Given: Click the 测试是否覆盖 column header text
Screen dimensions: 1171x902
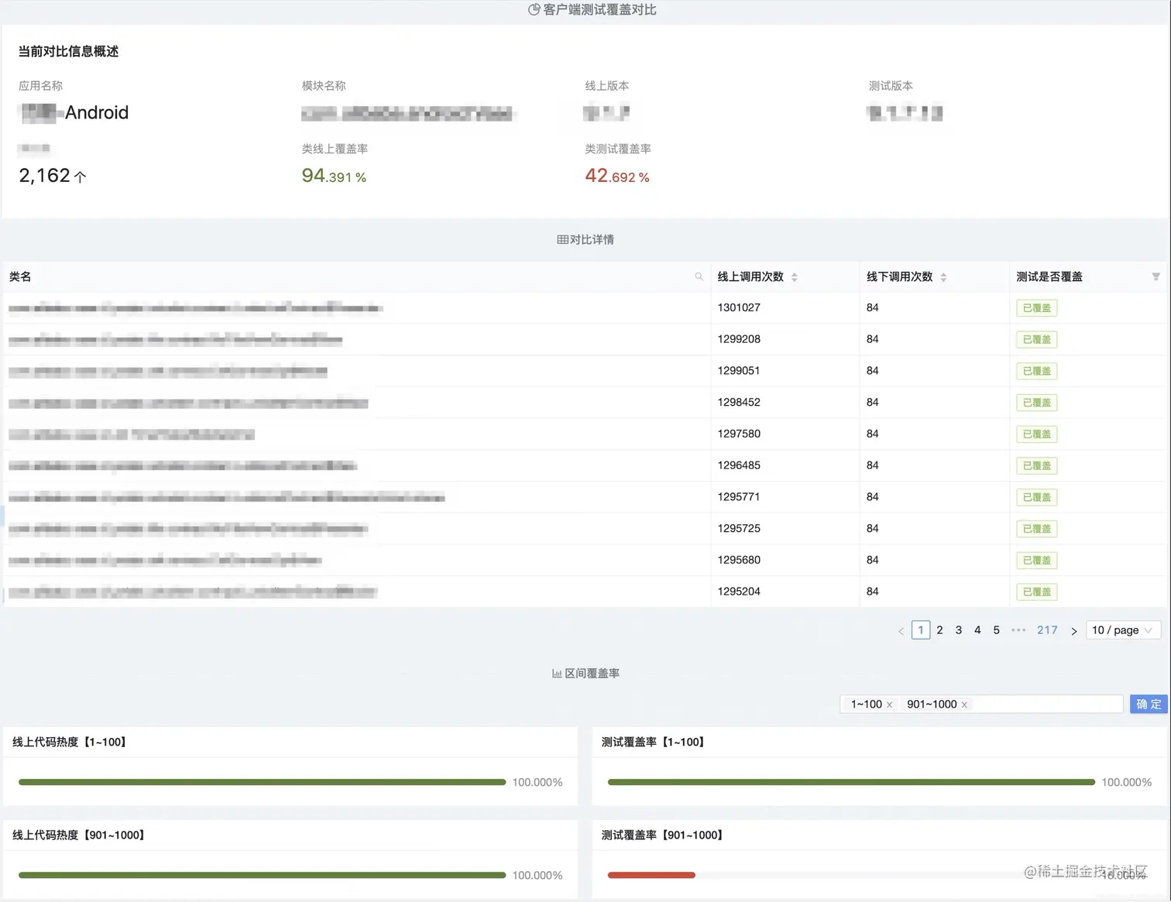Looking at the screenshot, I should pyautogui.click(x=1049, y=276).
